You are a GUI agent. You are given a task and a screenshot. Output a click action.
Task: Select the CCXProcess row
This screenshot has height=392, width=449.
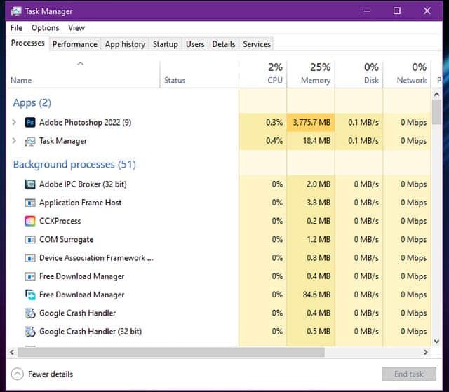coord(218,221)
